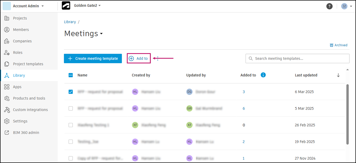Check the row dated 26 Feb 2025
This screenshot has height=163, width=356.
[71, 125]
